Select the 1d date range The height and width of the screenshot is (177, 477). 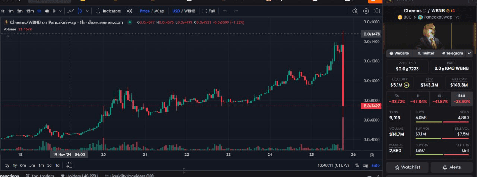click(57, 165)
